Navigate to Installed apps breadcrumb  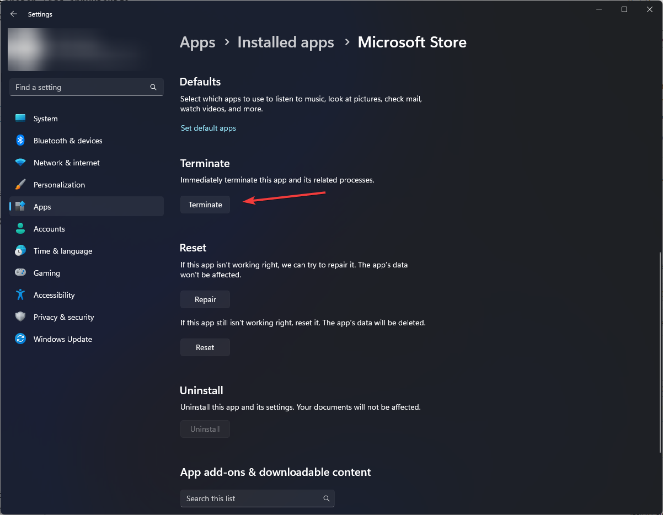tap(286, 42)
